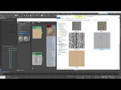Click the Set Keys plus button
The height and width of the screenshot is (90, 121).
point(103,77)
